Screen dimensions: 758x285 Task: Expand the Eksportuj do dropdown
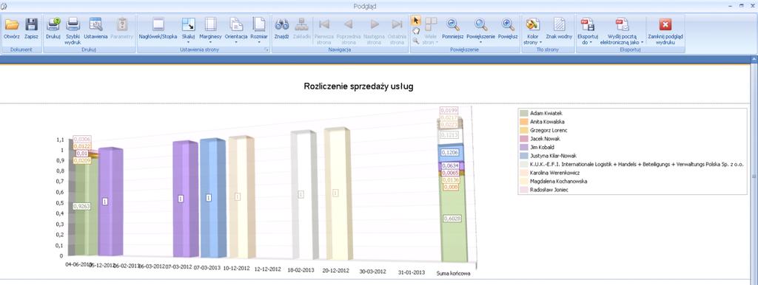pos(587,30)
